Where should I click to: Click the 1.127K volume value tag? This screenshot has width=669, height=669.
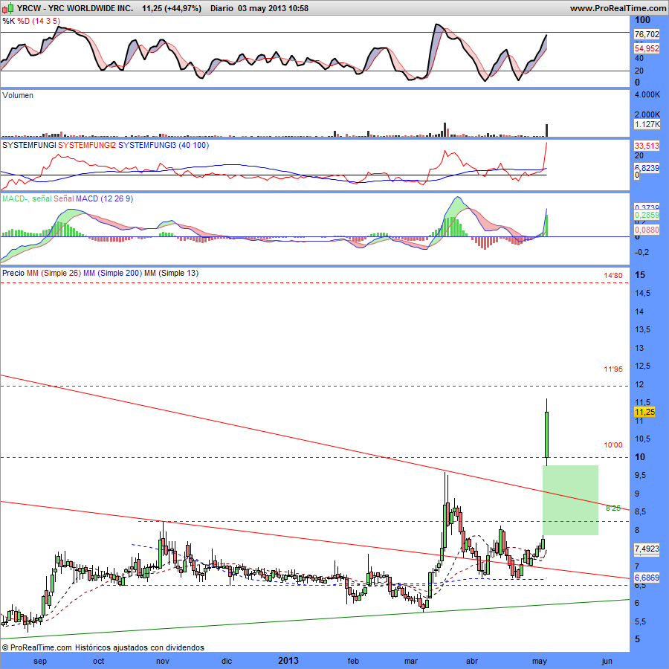point(647,124)
